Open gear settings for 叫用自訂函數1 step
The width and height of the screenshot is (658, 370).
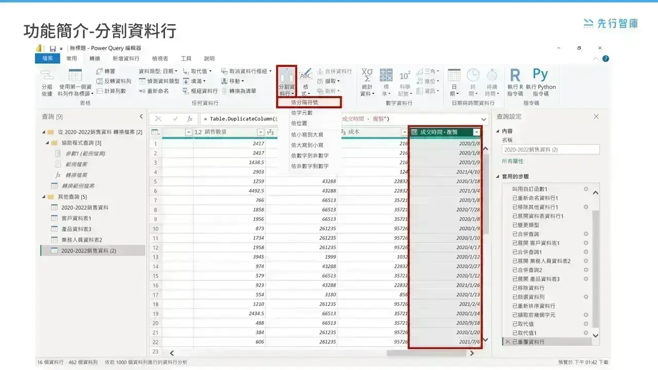point(586,189)
